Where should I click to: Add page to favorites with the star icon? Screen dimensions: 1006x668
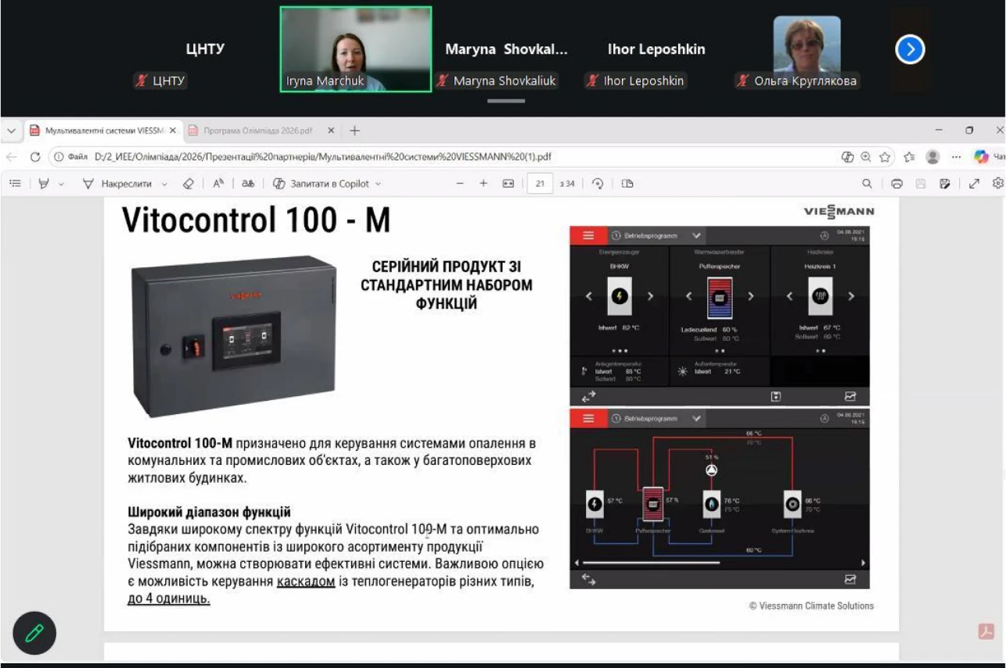[885, 157]
